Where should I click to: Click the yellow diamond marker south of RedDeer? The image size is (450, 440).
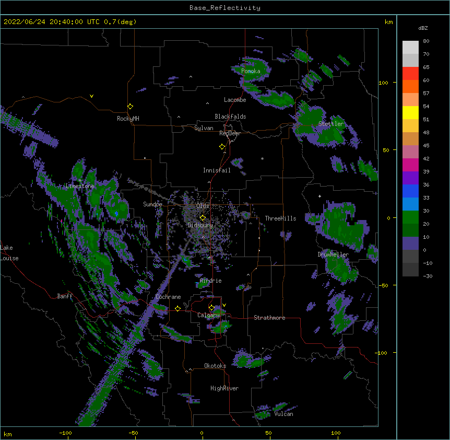222,147
